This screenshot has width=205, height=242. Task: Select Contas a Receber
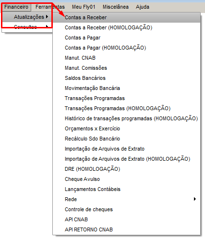tap(126, 17)
